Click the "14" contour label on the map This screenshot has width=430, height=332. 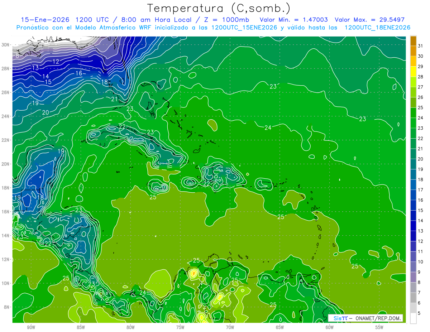(x=46, y=76)
